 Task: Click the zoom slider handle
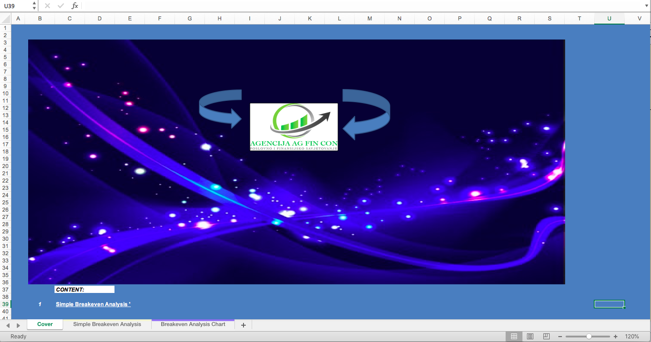589,337
